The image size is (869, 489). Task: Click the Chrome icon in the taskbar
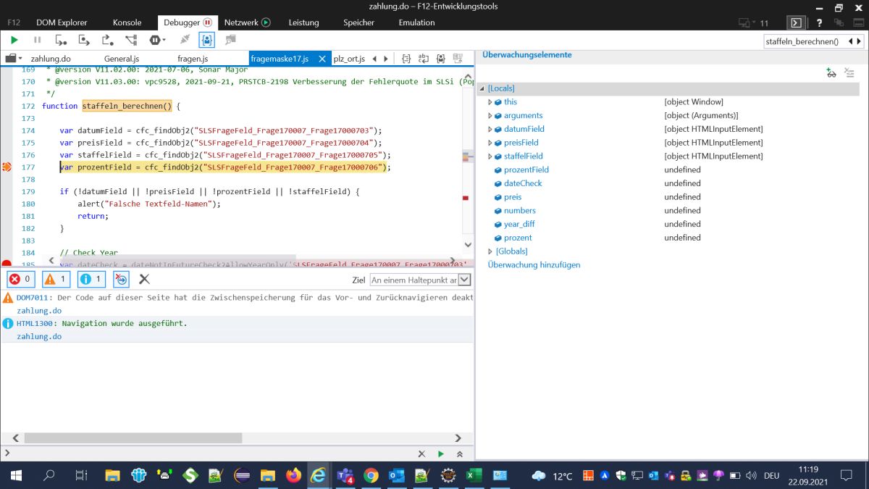tap(371, 476)
